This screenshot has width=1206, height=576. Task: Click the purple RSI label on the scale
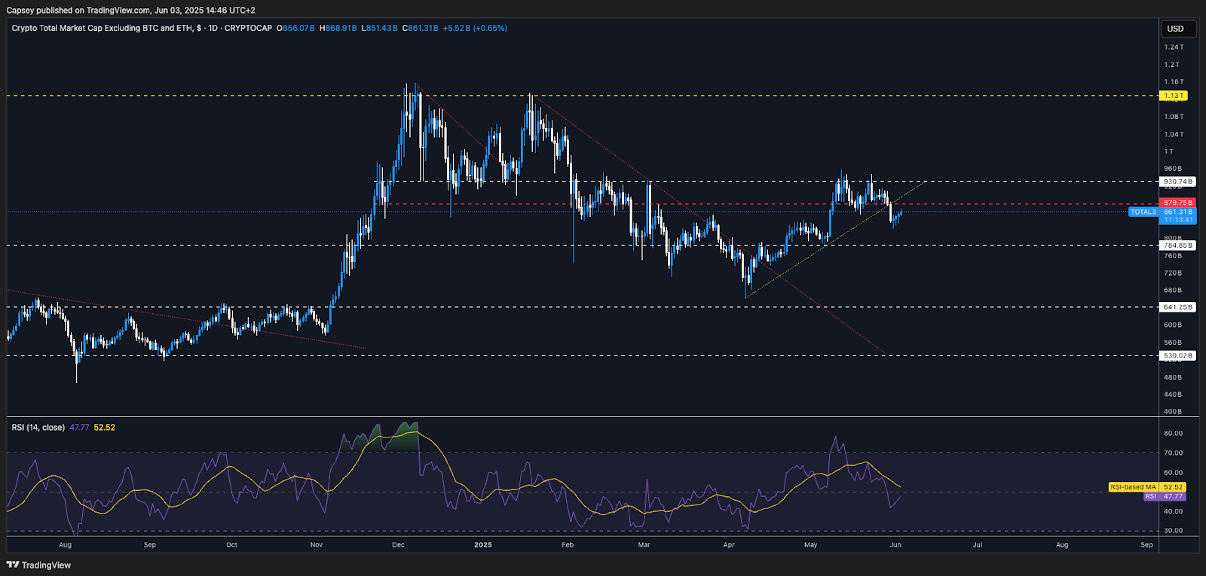click(1151, 497)
